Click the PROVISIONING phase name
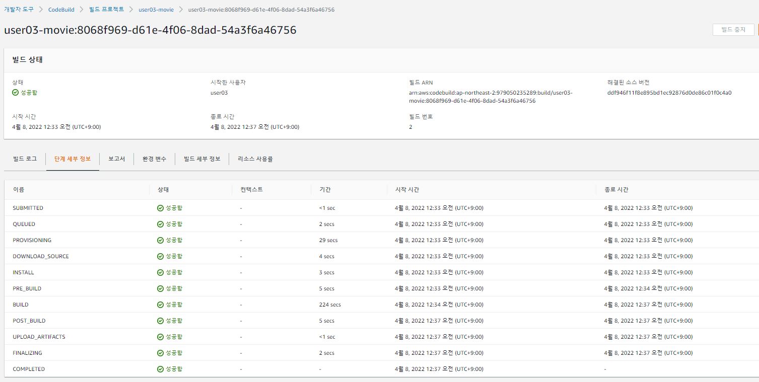The image size is (759, 382). (32, 240)
